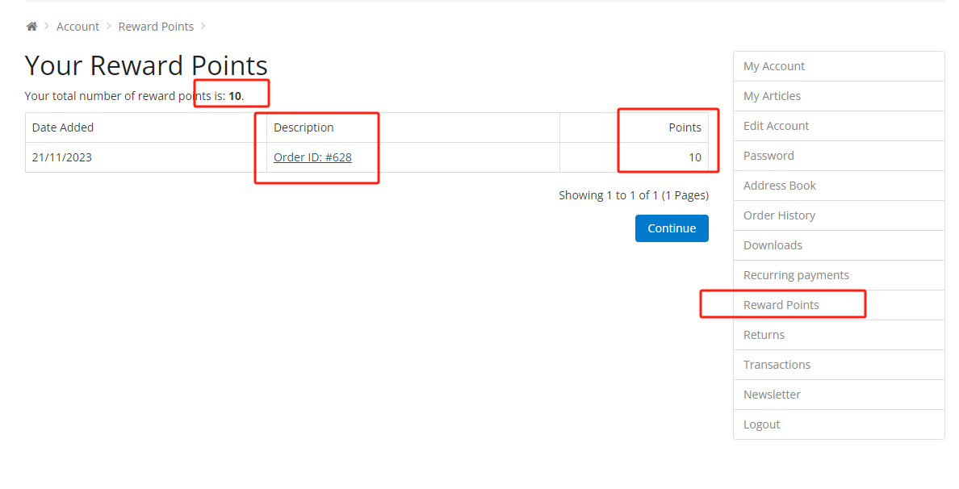Open the Returns sidebar item
Viewport: 959px width, 489px height.
pyautogui.click(x=839, y=335)
